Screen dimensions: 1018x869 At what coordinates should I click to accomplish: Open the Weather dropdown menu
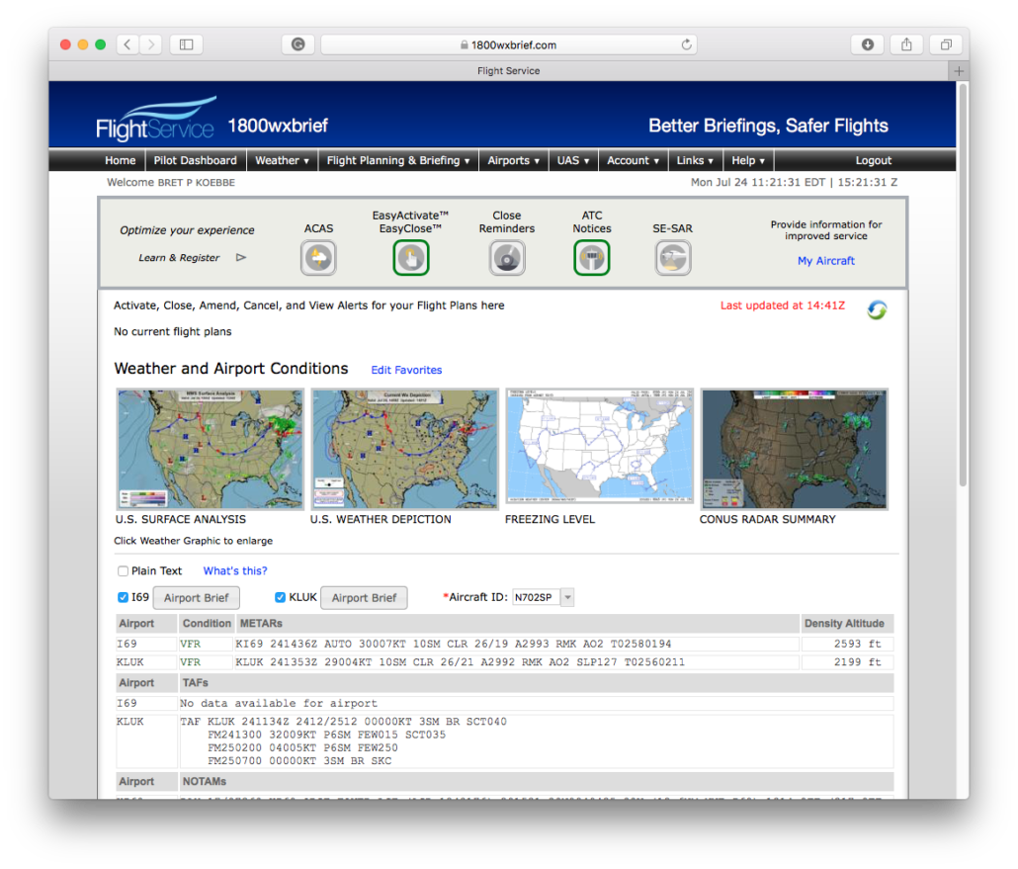(x=282, y=160)
